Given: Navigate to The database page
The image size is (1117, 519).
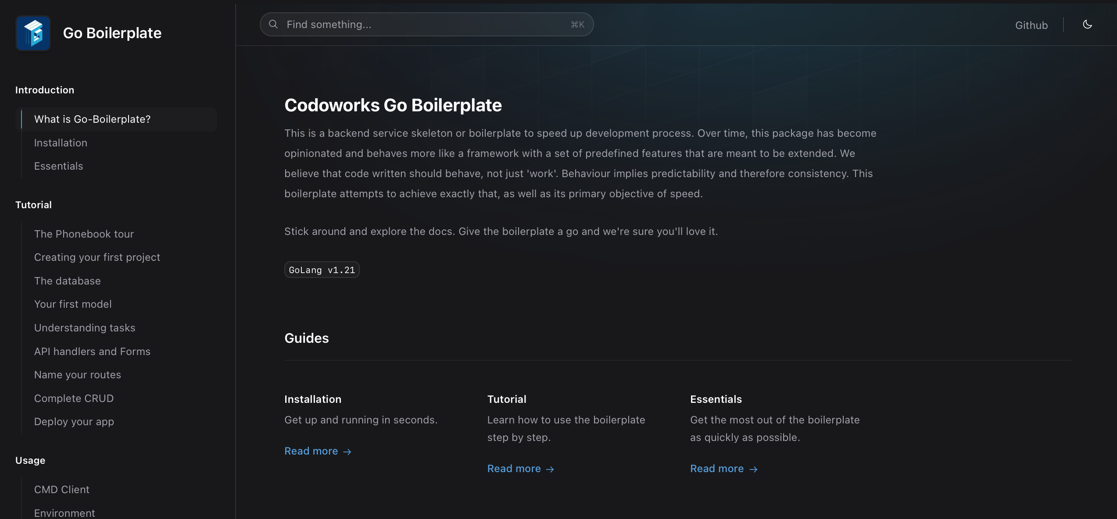Looking at the screenshot, I should [x=67, y=281].
